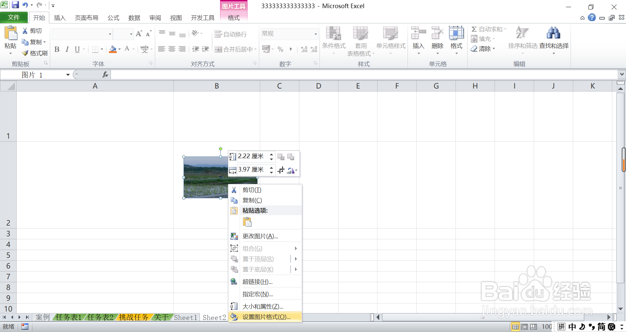Open Find and Select binoculars
The width and height of the screenshot is (626, 332).
pyautogui.click(x=554, y=33)
